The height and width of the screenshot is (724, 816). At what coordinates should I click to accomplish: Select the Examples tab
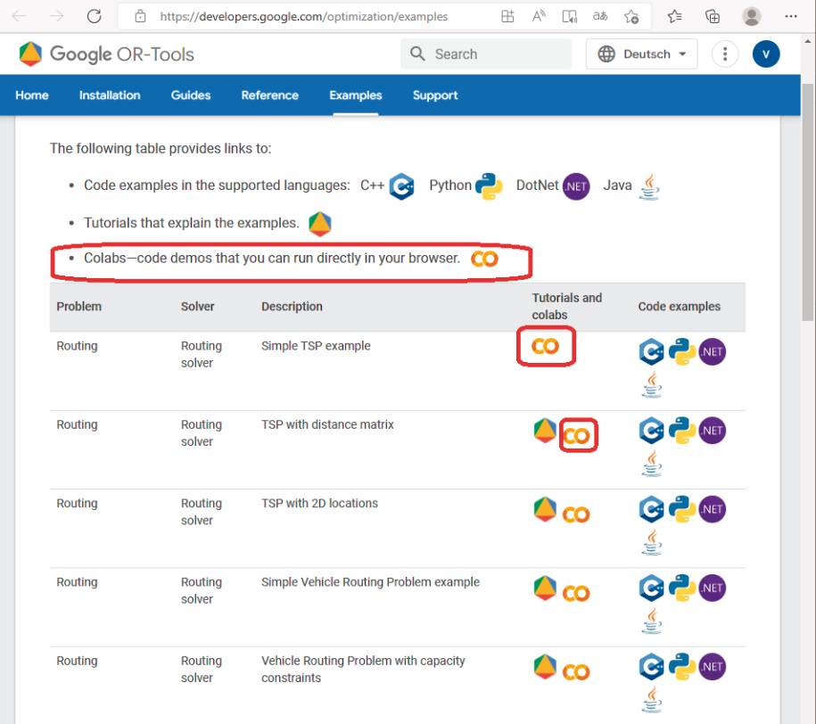click(x=356, y=95)
